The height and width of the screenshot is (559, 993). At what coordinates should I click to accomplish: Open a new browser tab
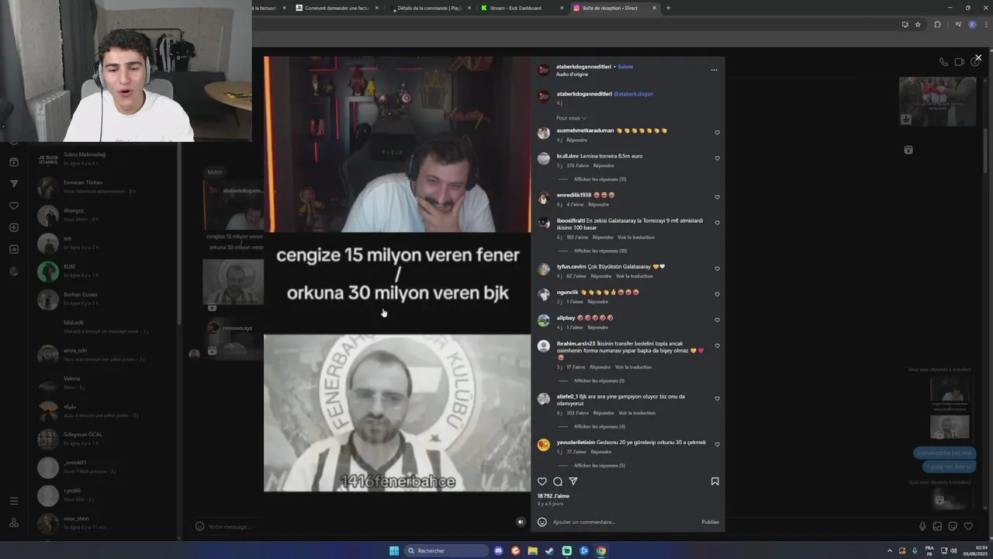click(x=668, y=8)
